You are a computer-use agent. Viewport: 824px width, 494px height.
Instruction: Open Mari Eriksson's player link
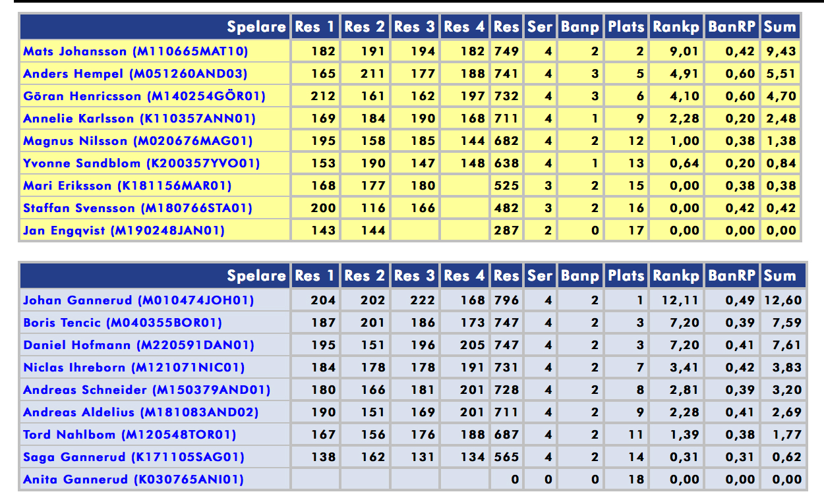pyautogui.click(x=127, y=186)
